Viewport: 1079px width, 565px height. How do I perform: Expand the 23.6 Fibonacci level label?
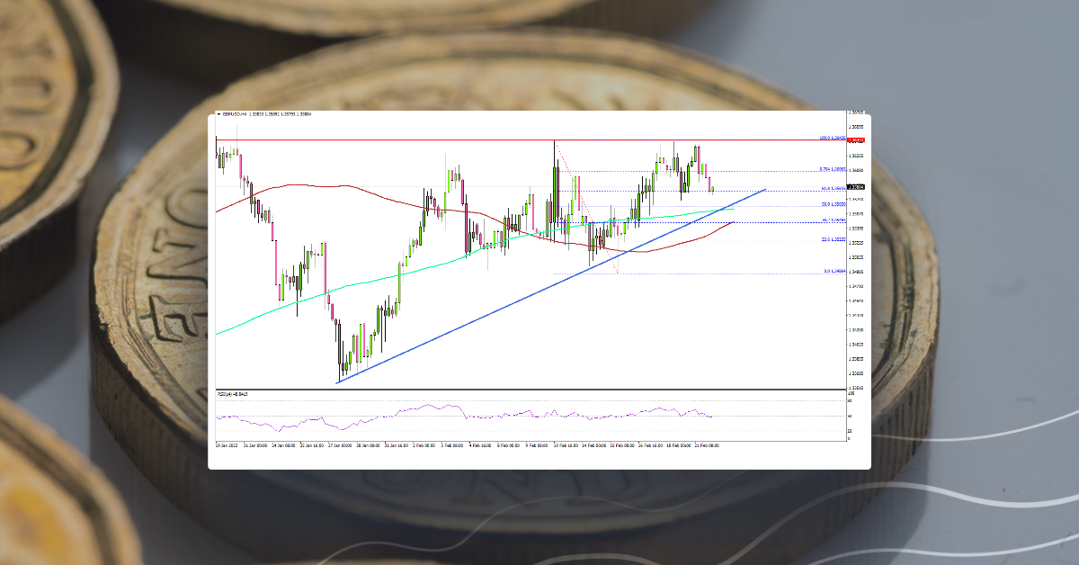832,238
